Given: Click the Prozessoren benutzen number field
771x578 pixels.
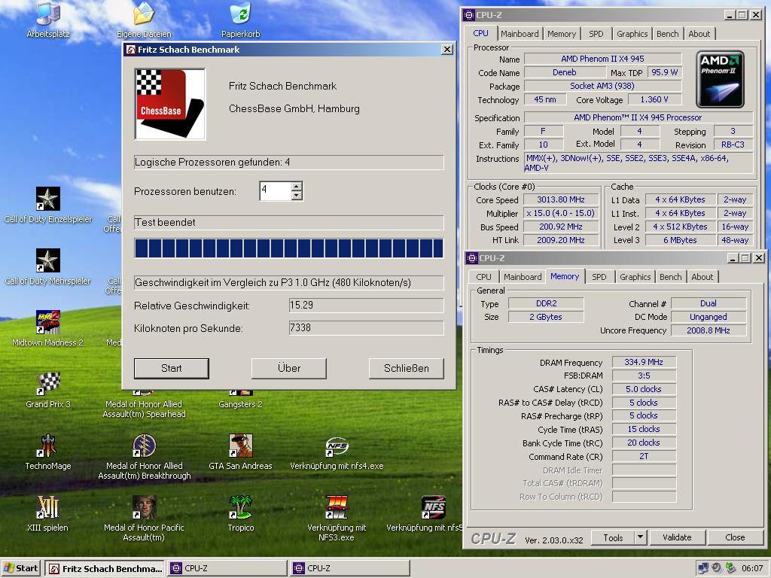Looking at the screenshot, I should (276, 190).
